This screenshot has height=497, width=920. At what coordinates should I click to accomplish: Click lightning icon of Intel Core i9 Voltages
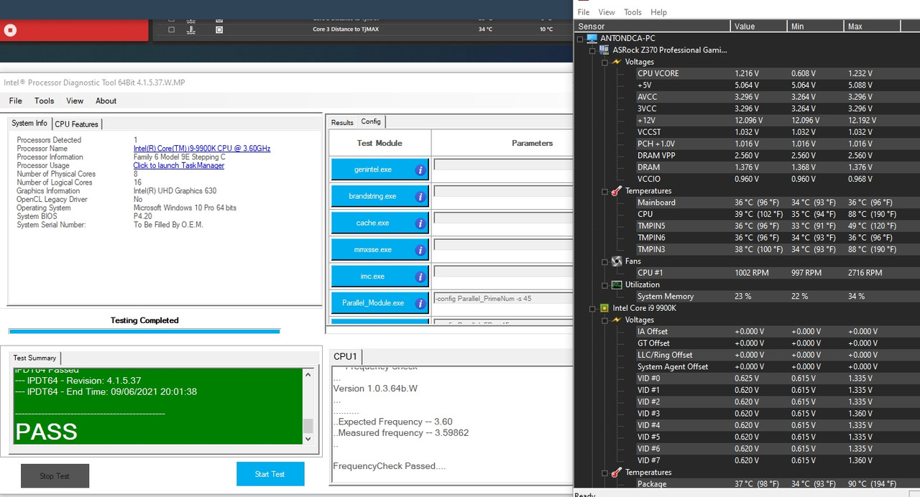(x=617, y=320)
